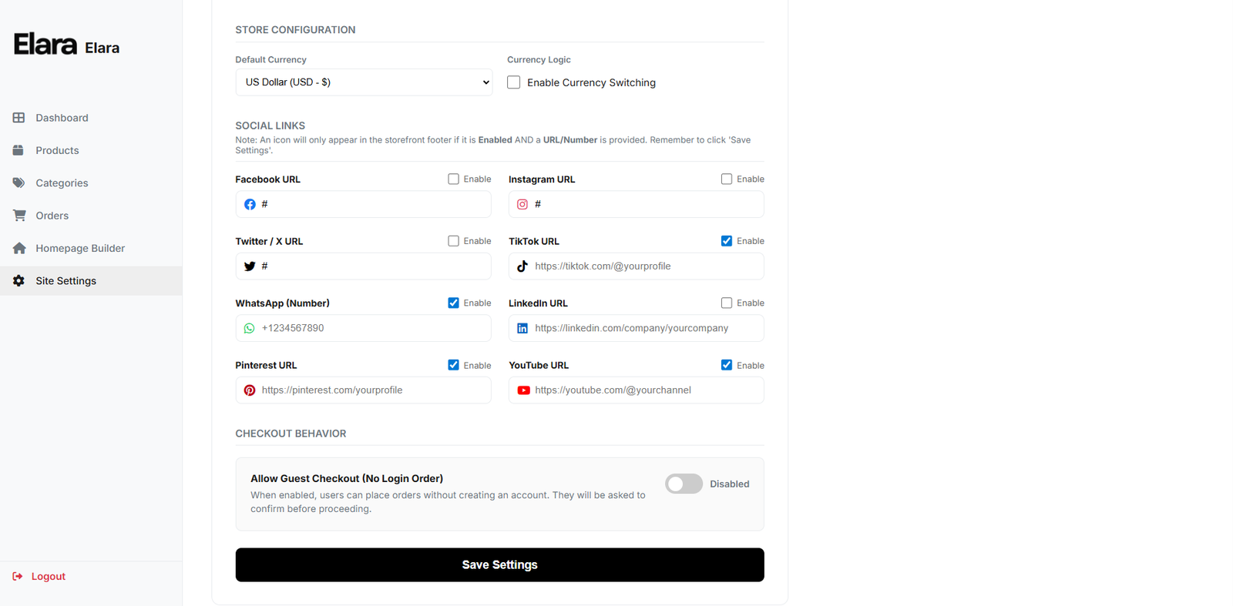Uncheck the YouTube URL Enable checkbox
1233x606 pixels.
727,365
